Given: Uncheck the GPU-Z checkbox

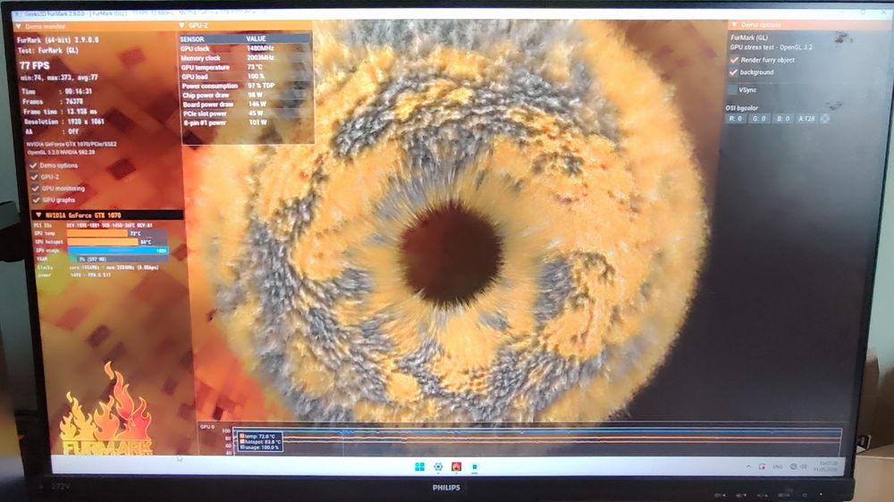Looking at the screenshot, I should click(34, 177).
